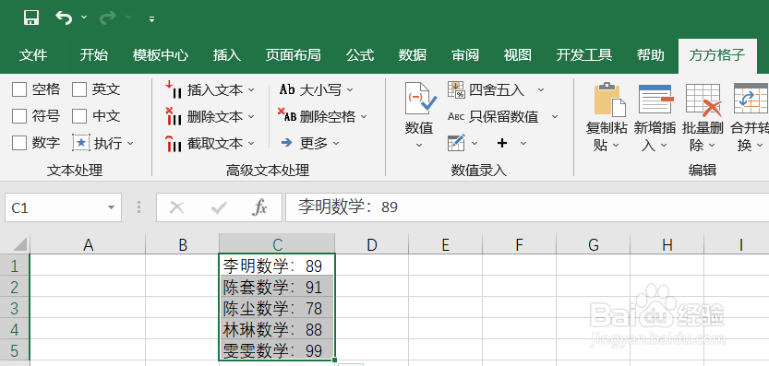Switch to the 模板中心 tab
This screenshot has width=769, height=366.
(161, 55)
